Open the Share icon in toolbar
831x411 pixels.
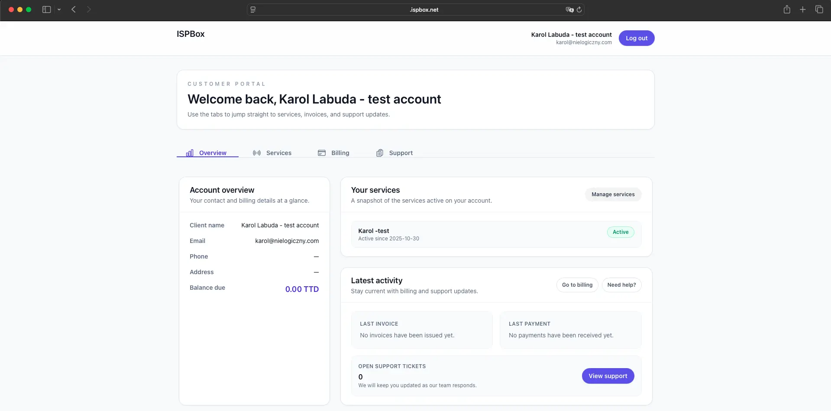pos(787,9)
